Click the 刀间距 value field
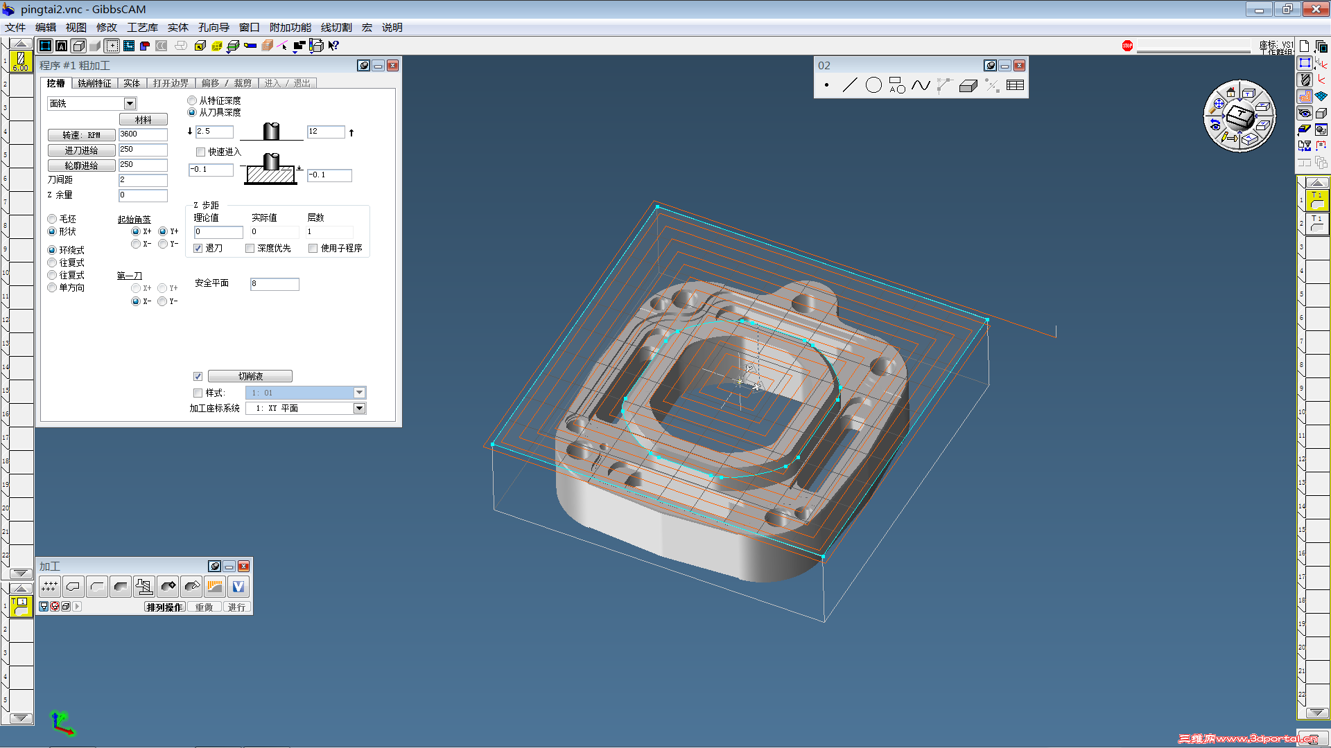The image size is (1331, 748). point(143,180)
